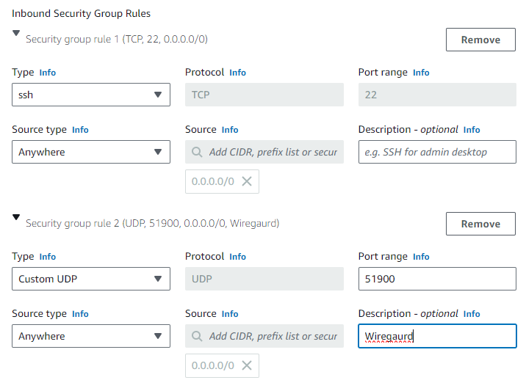Screen dimensions: 526x380
Task: Click search icon in rule 1 Source field
Action: tap(197, 152)
